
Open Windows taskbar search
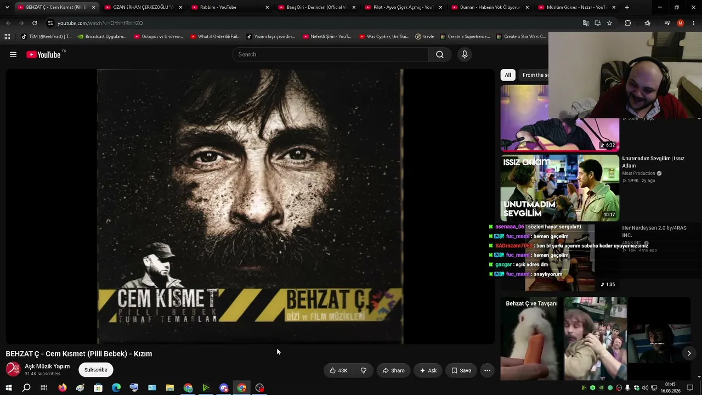pos(26,388)
